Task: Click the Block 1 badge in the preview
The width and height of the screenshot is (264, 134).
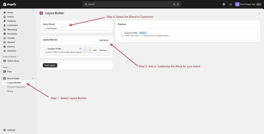Action: tap(143, 33)
